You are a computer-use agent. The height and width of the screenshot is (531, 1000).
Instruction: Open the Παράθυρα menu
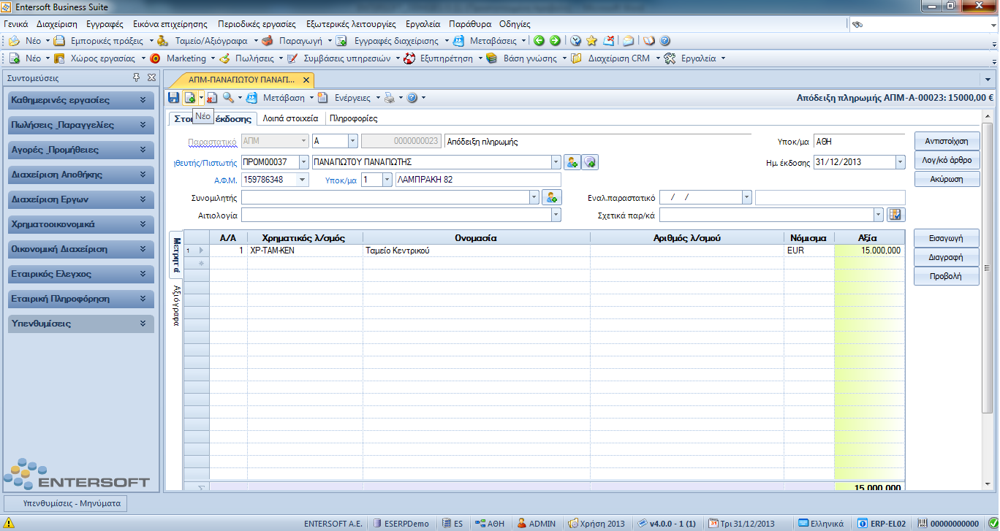470,24
